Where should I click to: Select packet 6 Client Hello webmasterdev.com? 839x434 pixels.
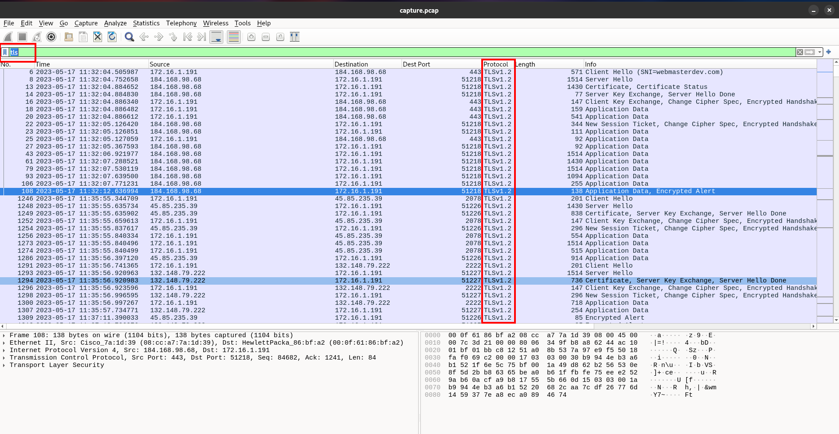coord(408,72)
